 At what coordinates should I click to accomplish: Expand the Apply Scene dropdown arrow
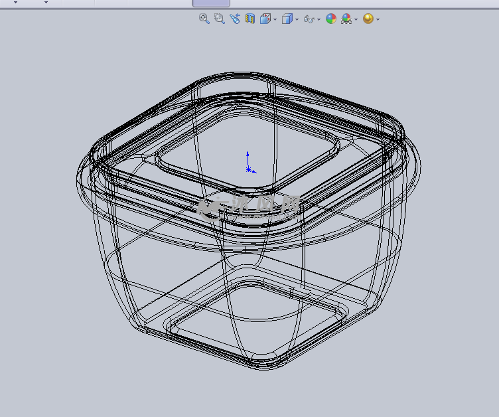coord(356,19)
